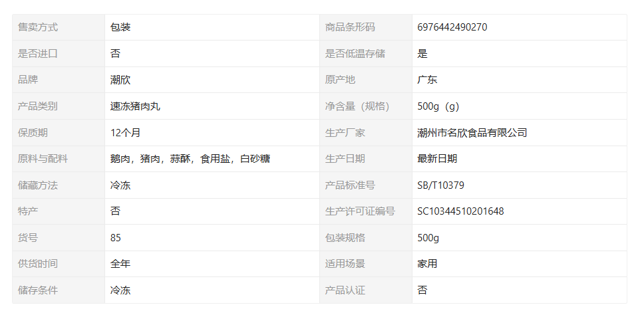Select the shelf life value 12个月
The width and height of the screenshot is (636, 323).
tap(125, 132)
